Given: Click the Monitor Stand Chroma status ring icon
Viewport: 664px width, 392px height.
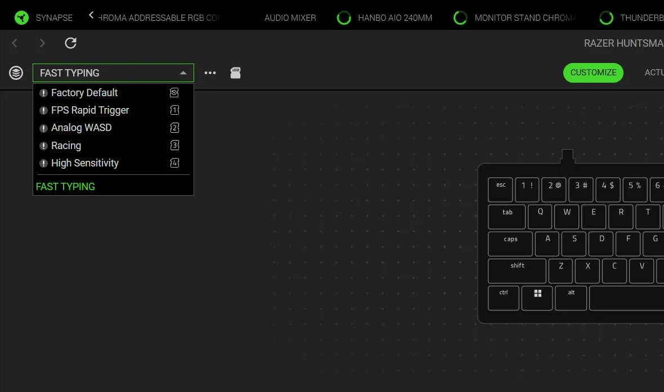Looking at the screenshot, I should [460, 18].
